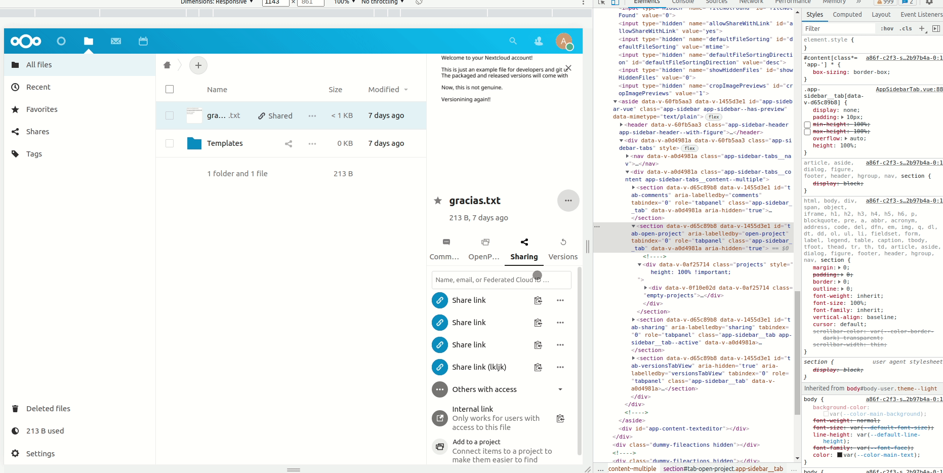Viewport: 943px width, 473px height.
Task: Open the Internal link copy icon
Action: [x=560, y=418]
